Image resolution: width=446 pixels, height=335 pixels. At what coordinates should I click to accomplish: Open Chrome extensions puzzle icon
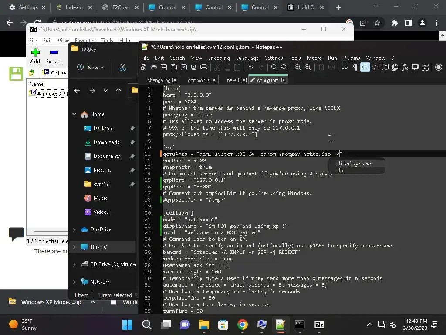click(x=395, y=23)
